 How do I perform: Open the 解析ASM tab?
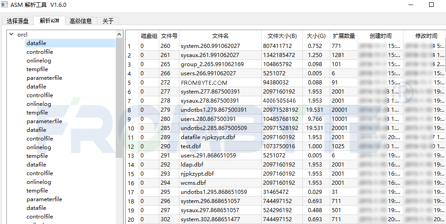tap(49, 21)
